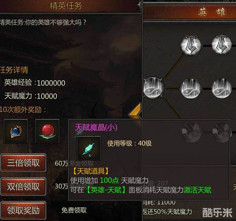Image resolution: width=236 pixels, height=221 pixels.
Task: Open the 精英任务 panel title
Action: 66,6
